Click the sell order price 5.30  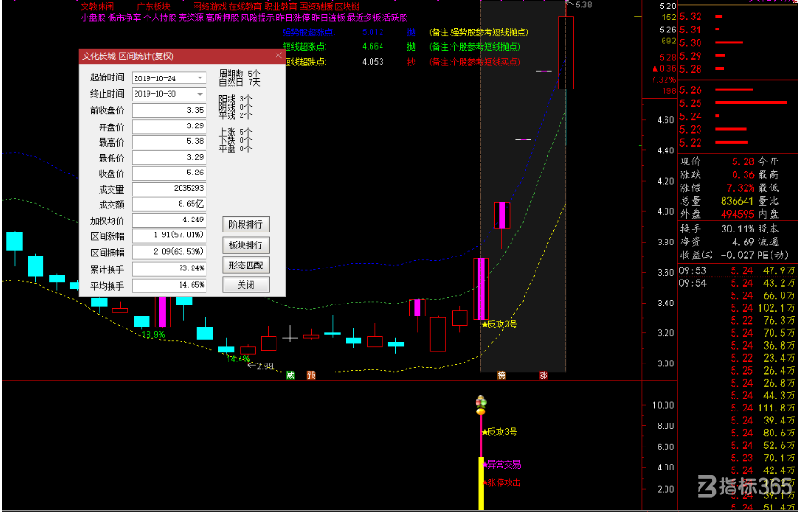tap(690, 42)
